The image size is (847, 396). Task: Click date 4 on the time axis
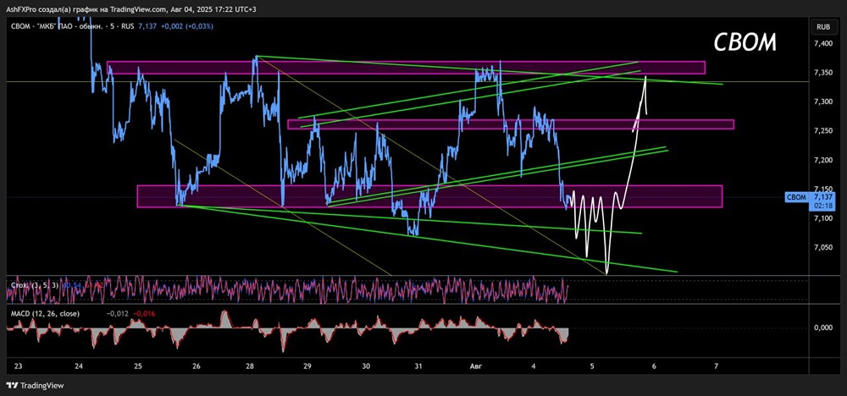pyautogui.click(x=534, y=366)
